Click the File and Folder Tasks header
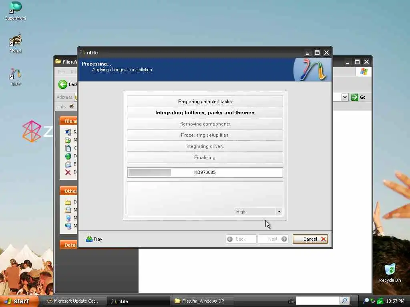 68,121
